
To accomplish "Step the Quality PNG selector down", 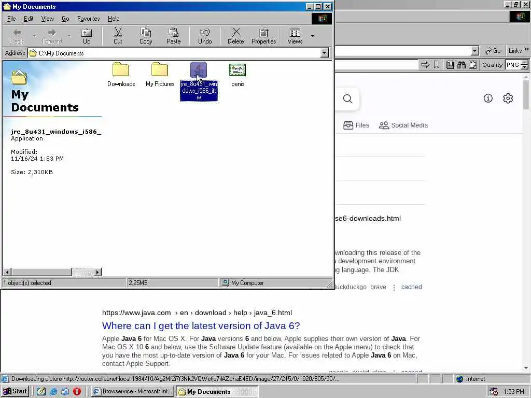I will coord(525,67).
